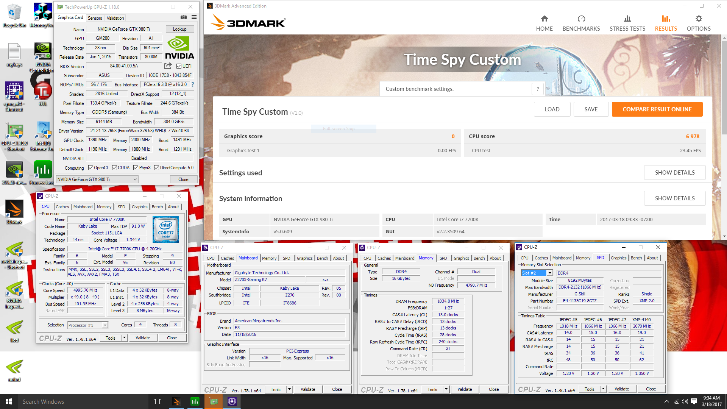Open the Action Center notifications icon
727x409 pixels.
694,401
